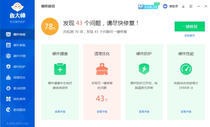Click the 清理优化 card title
The image size is (210, 127).
click(102, 54)
